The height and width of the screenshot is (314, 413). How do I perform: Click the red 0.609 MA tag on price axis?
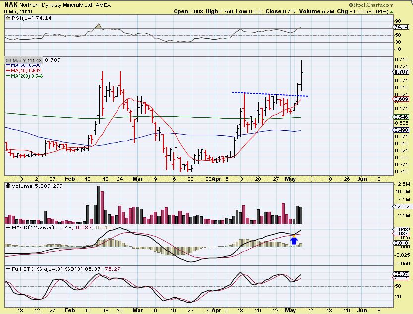tap(401, 99)
